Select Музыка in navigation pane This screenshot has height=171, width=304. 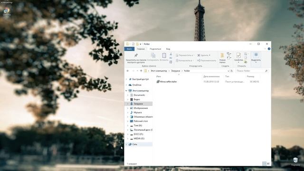[x=138, y=113]
